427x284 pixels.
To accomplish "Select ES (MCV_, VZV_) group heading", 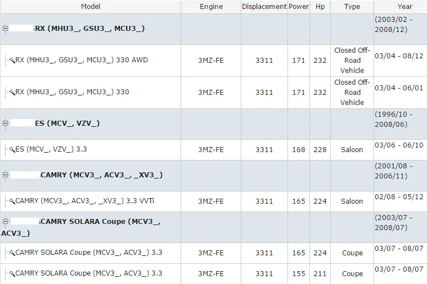I will pyautogui.click(x=68, y=123).
